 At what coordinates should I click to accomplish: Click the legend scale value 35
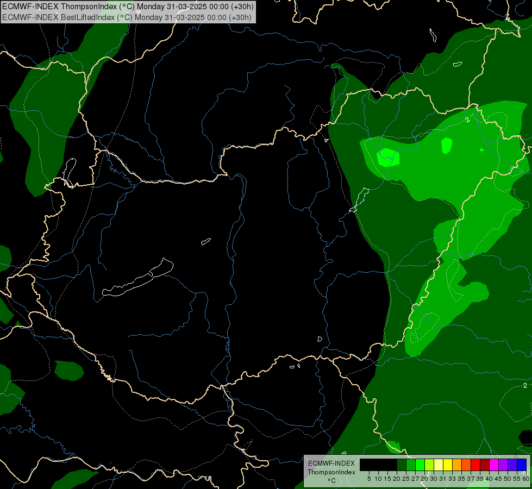(x=461, y=479)
